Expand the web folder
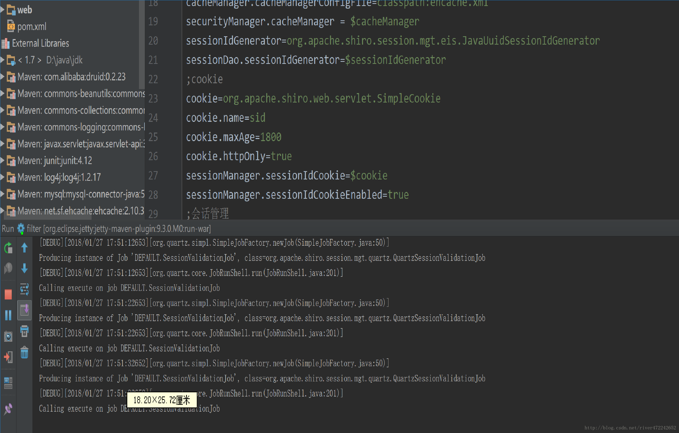 [2, 10]
